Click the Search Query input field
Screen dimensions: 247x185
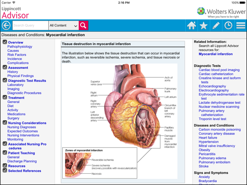30,25
